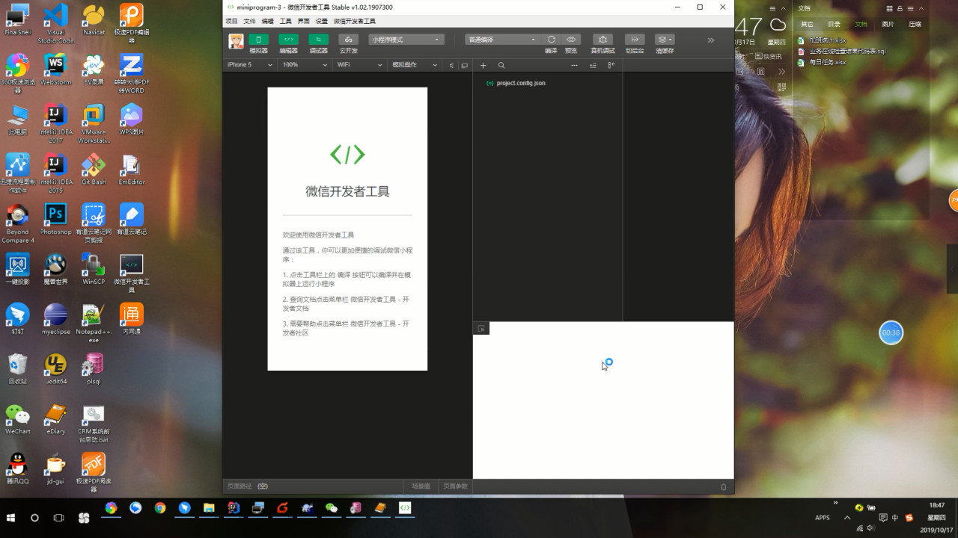This screenshot has height=538, width=958.
Task: Toggle the simulator mute speaker icon
Action: pos(451,66)
